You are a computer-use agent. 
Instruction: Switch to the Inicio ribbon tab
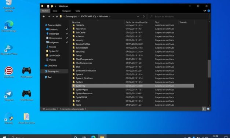55,11
